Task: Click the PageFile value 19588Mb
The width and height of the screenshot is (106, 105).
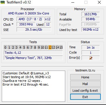Action: click(x=91, y=24)
